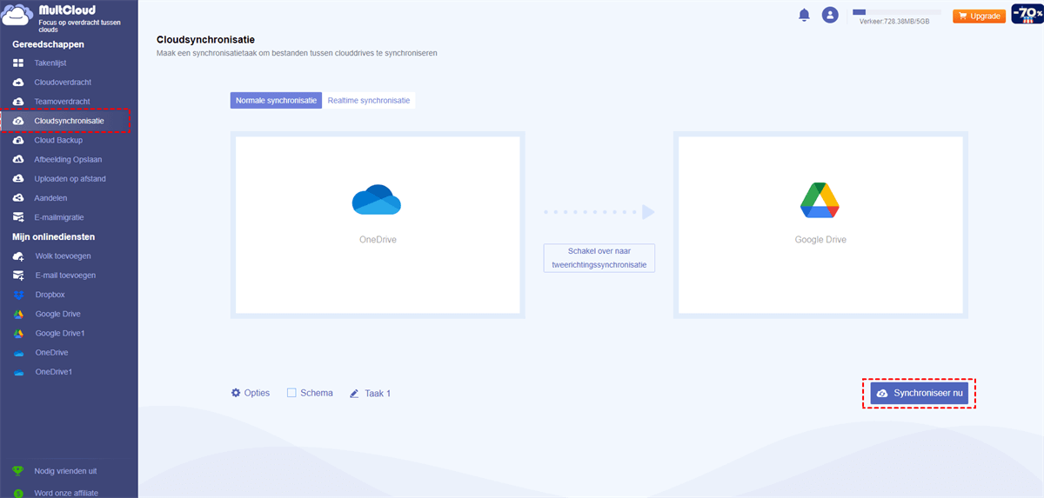Click the Opties link
This screenshot has width=1044, height=498.
(x=258, y=393)
